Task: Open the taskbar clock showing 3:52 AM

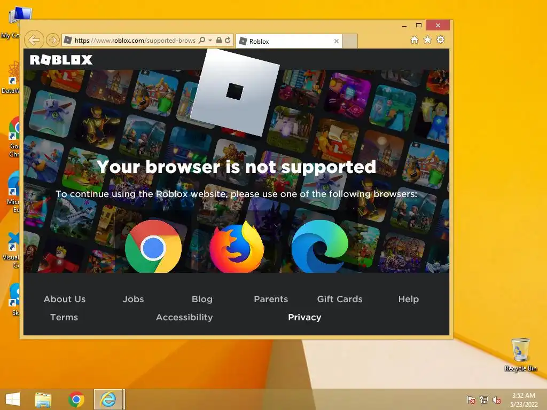Action: pyautogui.click(x=523, y=400)
